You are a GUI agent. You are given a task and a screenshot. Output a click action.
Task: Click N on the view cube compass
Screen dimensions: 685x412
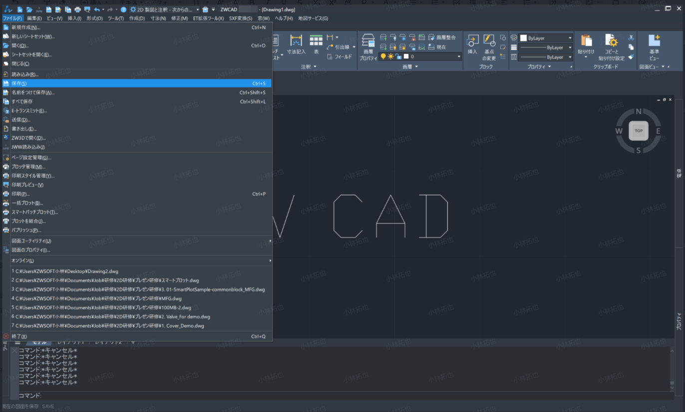click(638, 112)
